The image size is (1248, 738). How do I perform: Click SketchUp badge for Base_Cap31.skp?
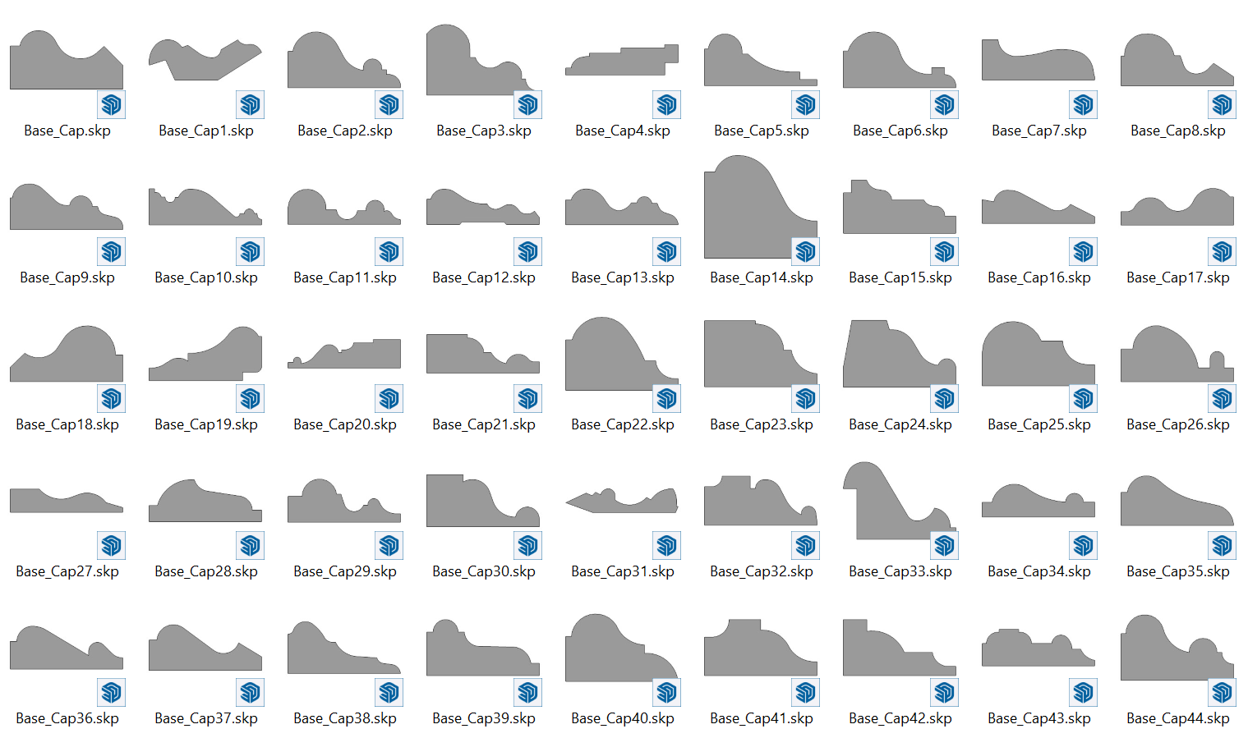(667, 545)
